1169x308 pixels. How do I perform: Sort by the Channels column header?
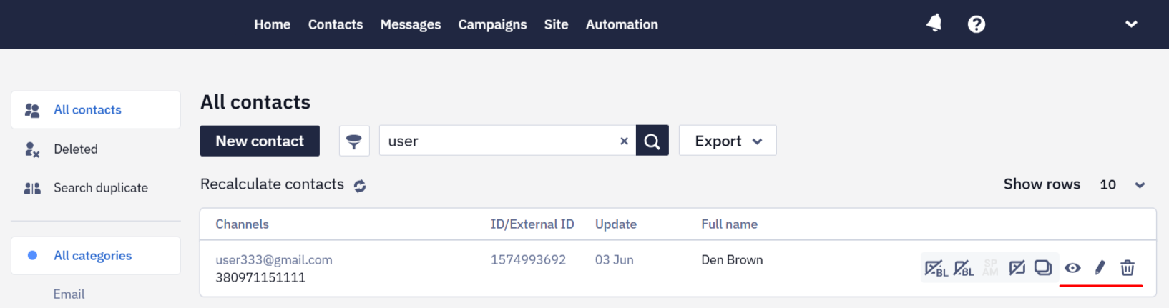242,224
